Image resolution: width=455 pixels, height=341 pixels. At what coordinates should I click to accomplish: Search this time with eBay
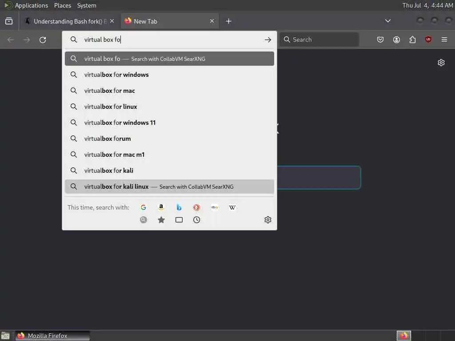215,207
